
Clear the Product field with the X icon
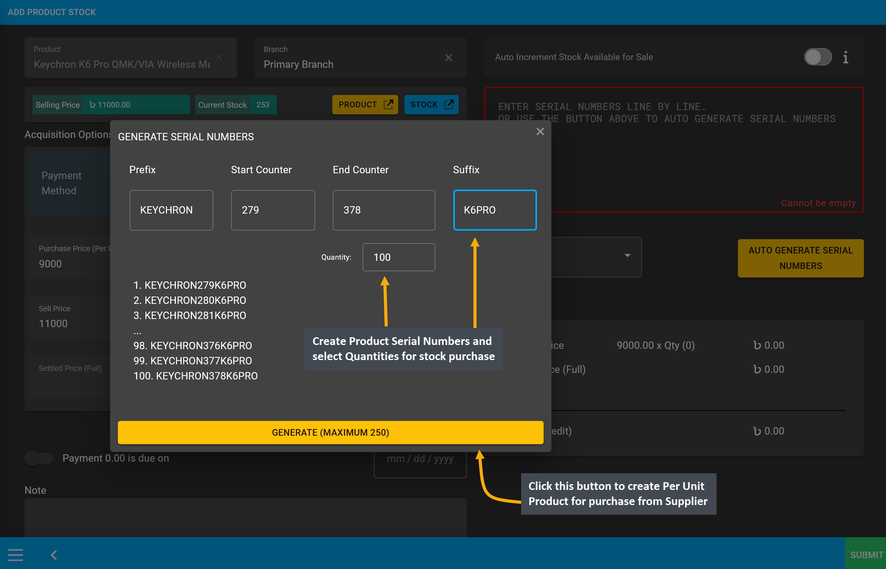click(219, 58)
